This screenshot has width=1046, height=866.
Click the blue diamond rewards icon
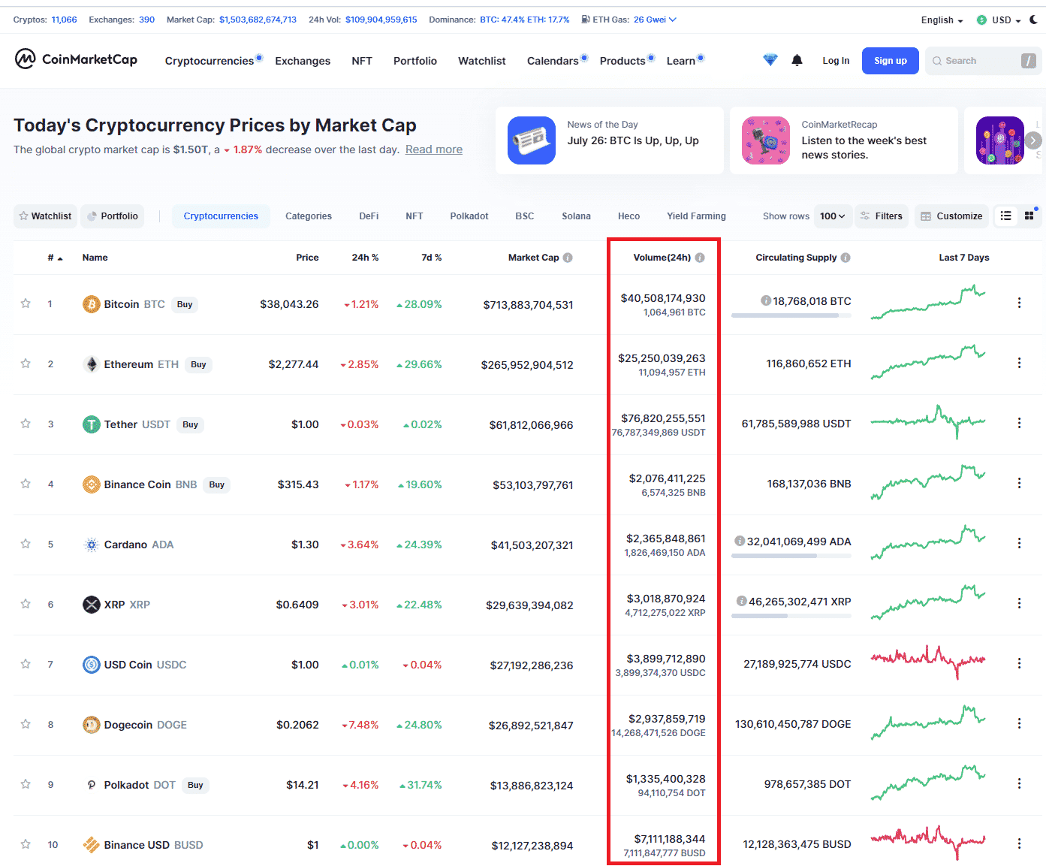770,60
